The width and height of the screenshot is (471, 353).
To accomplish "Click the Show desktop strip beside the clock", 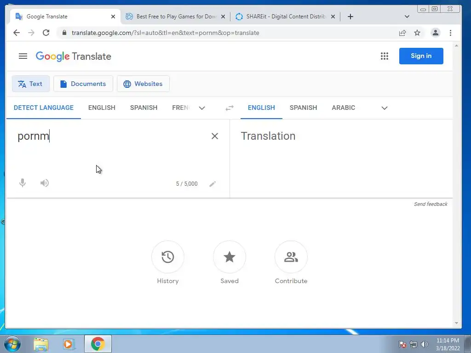I will point(468,344).
